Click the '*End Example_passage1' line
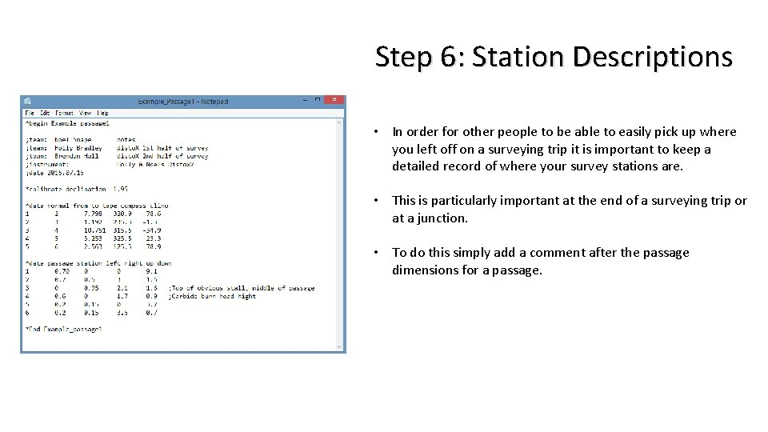Viewport: 768px width, 432px height. [x=63, y=329]
